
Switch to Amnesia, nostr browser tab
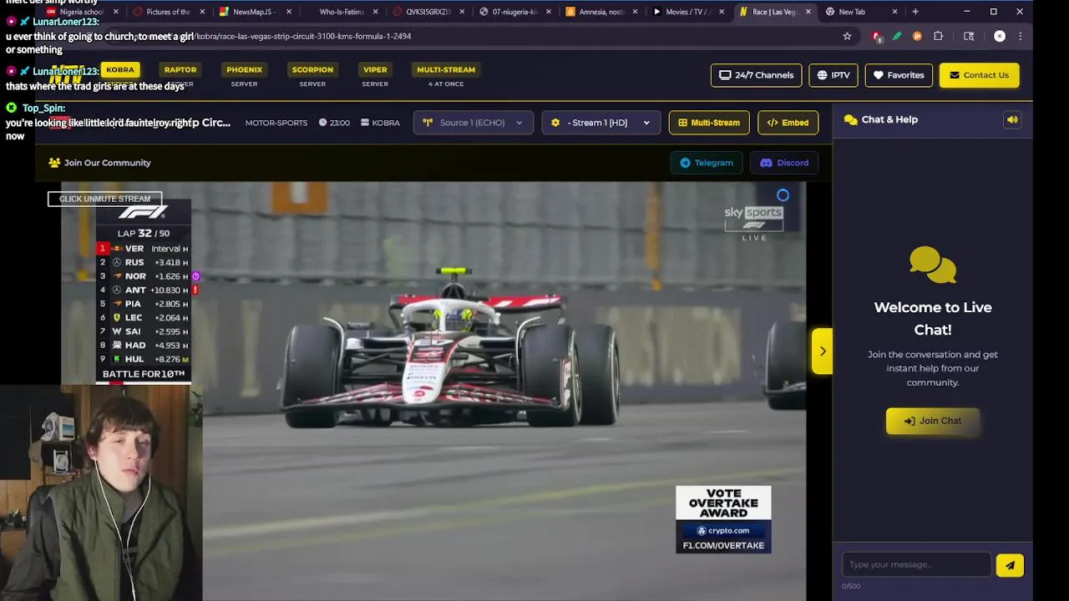[601, 12]
